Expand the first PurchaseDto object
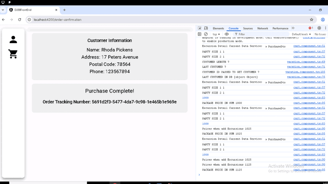The width and height of the screenshot is (328, 184). coord(266,47)
